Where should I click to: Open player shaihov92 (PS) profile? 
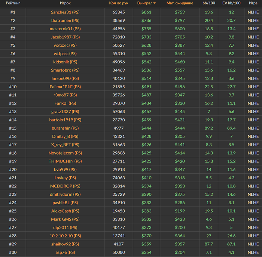[65, 244]
